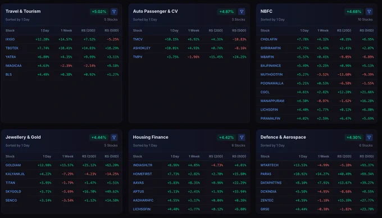The height and width of the screenshot is (218, 382).
Task: Open the MUTHOOTFIN stock link
Action: point(271,74)
